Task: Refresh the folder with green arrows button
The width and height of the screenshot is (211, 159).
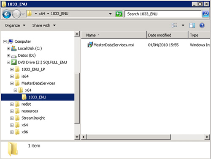Action: pos(119,14)
